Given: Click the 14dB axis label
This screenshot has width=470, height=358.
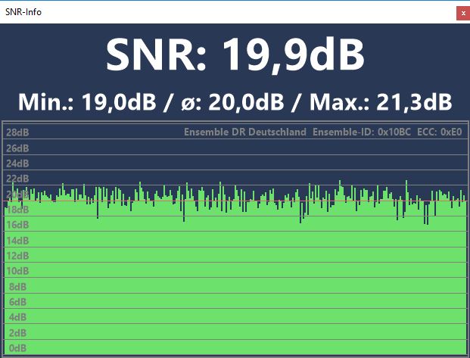Looking at the screenshot, I should (17, 241).
